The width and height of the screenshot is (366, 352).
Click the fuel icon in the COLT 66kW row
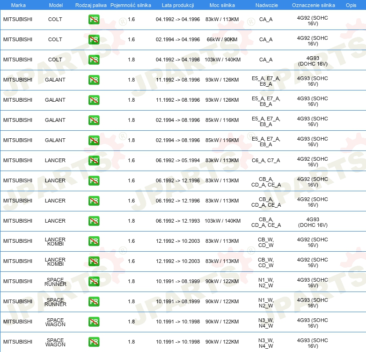[94, 40]
